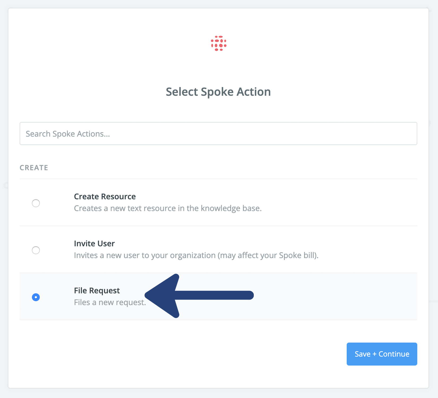Click the 'Files a new request.' description
The image size is (438, 398).
click(x=110, y=302)
